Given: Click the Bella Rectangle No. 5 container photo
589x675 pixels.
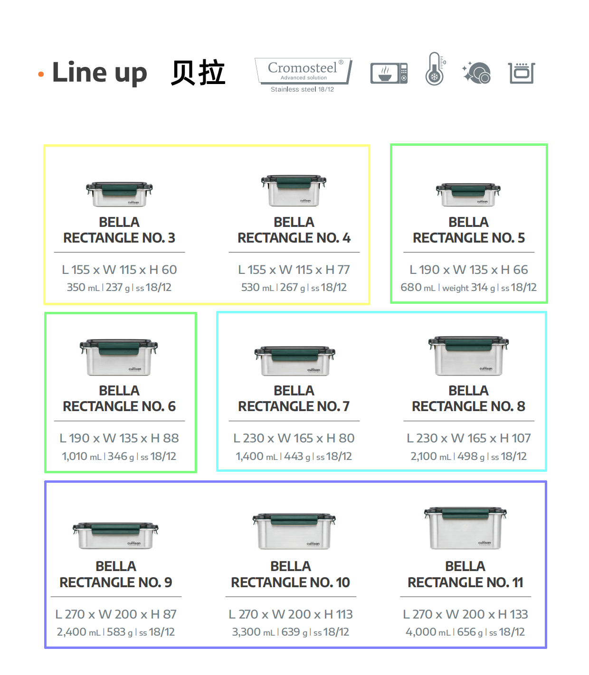Looking at the screenshot, I should click(x=468, y=195).
